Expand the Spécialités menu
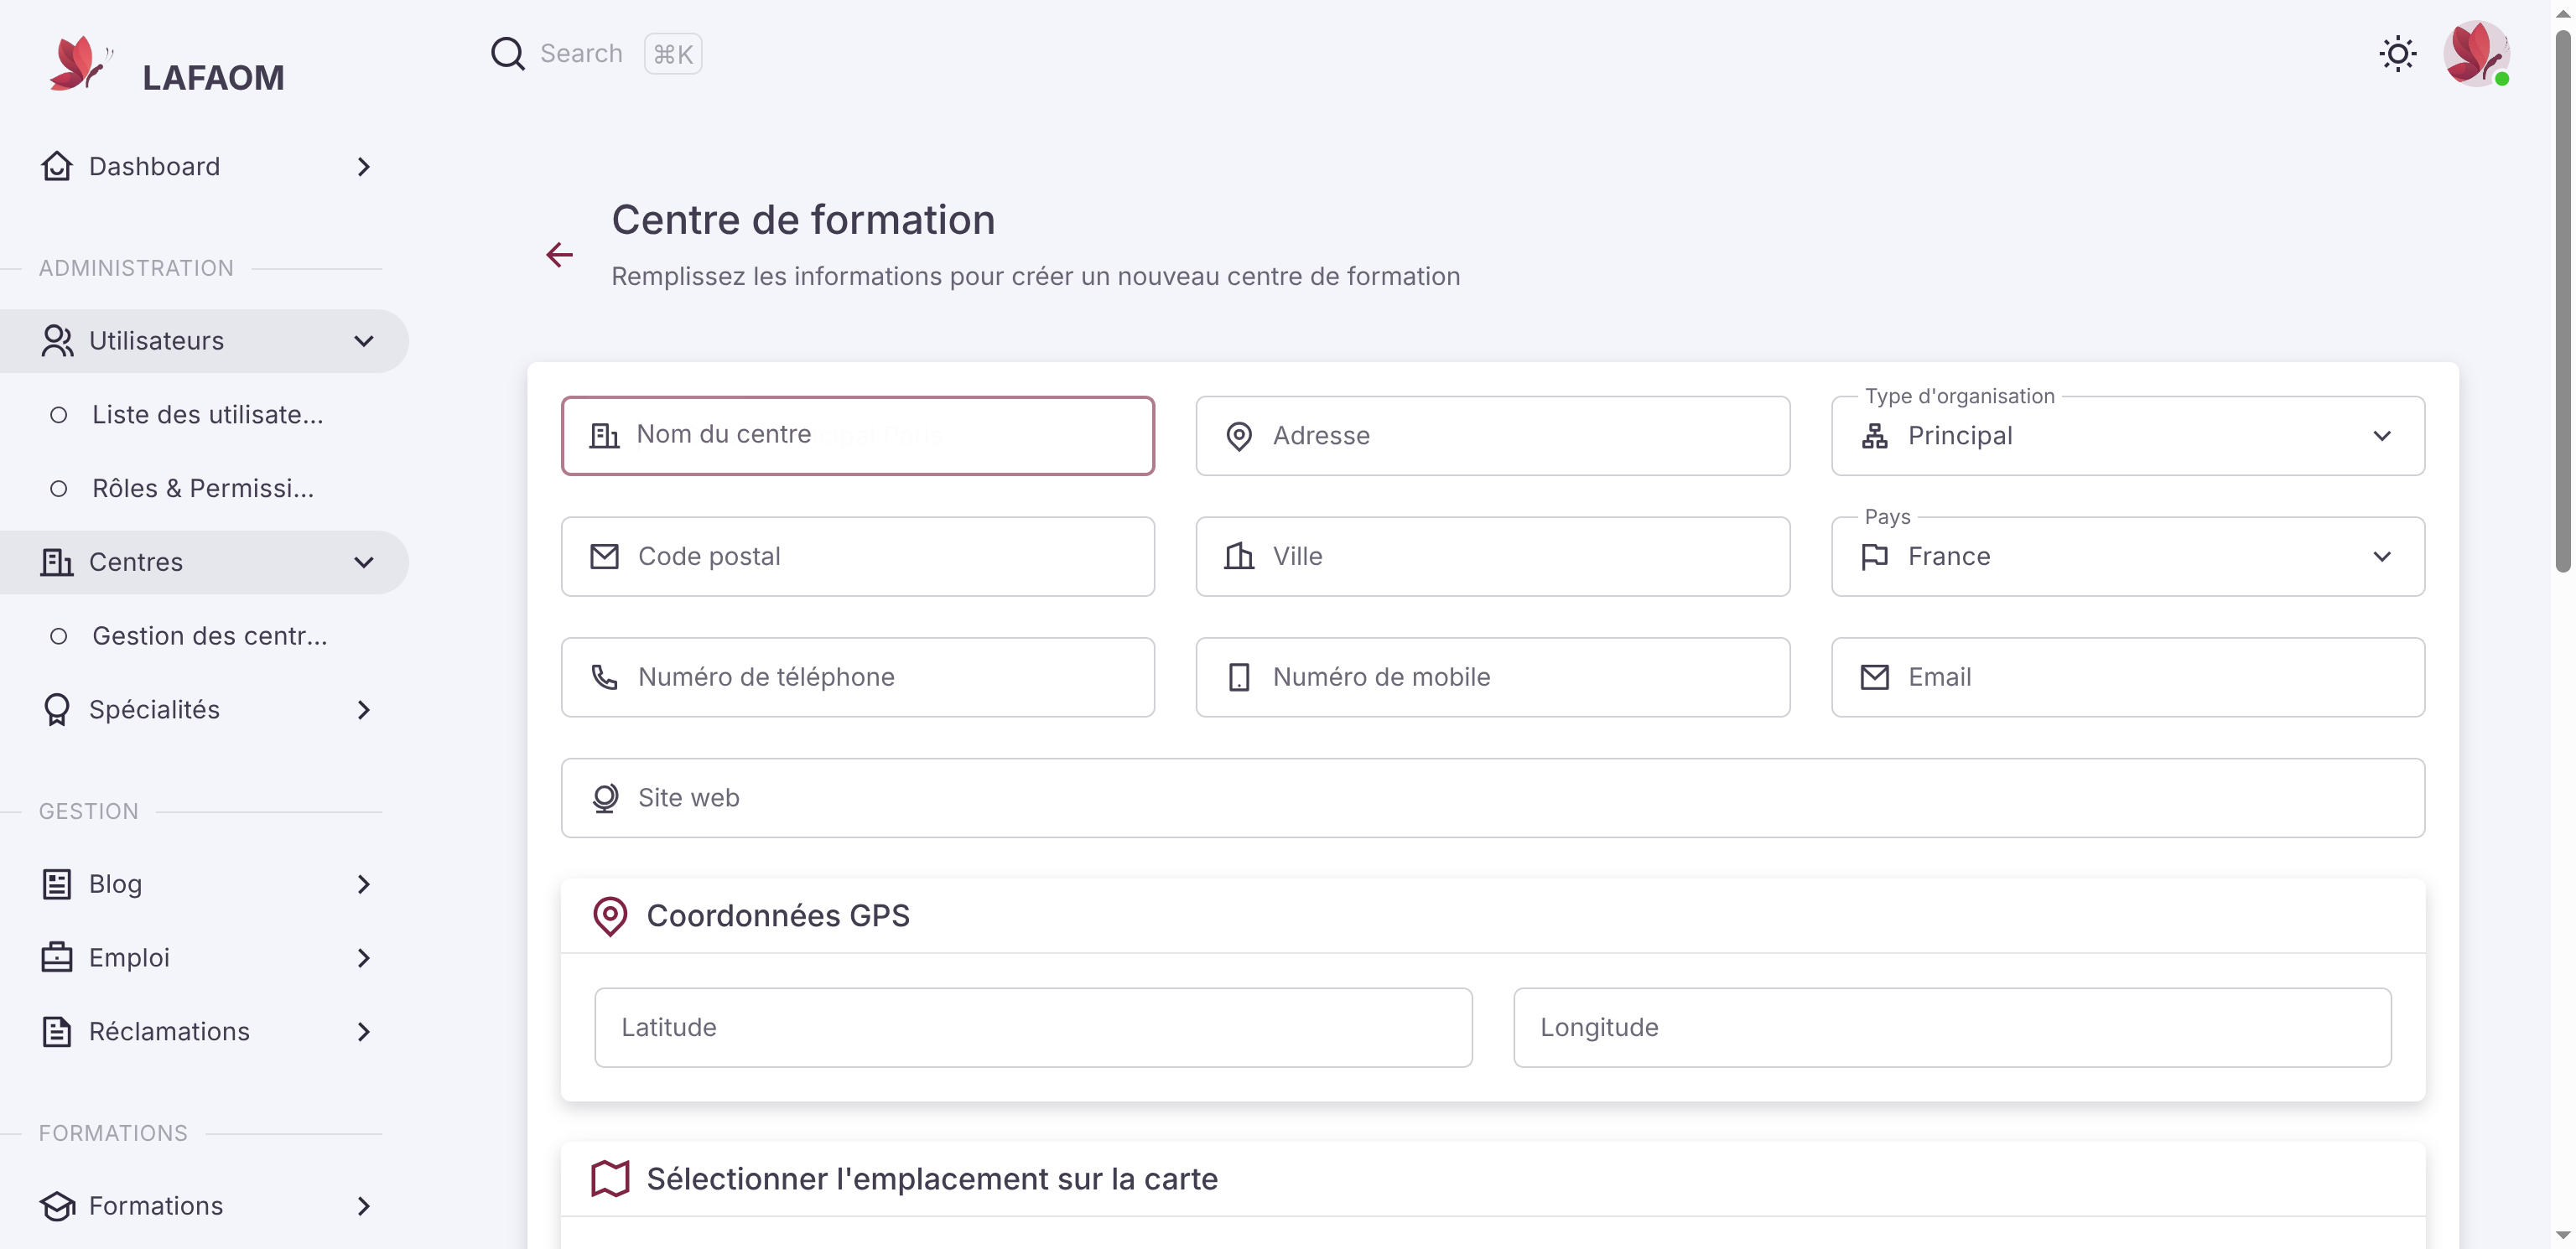Viewport: 2576px width, 1249px height. tap(204, 710)
